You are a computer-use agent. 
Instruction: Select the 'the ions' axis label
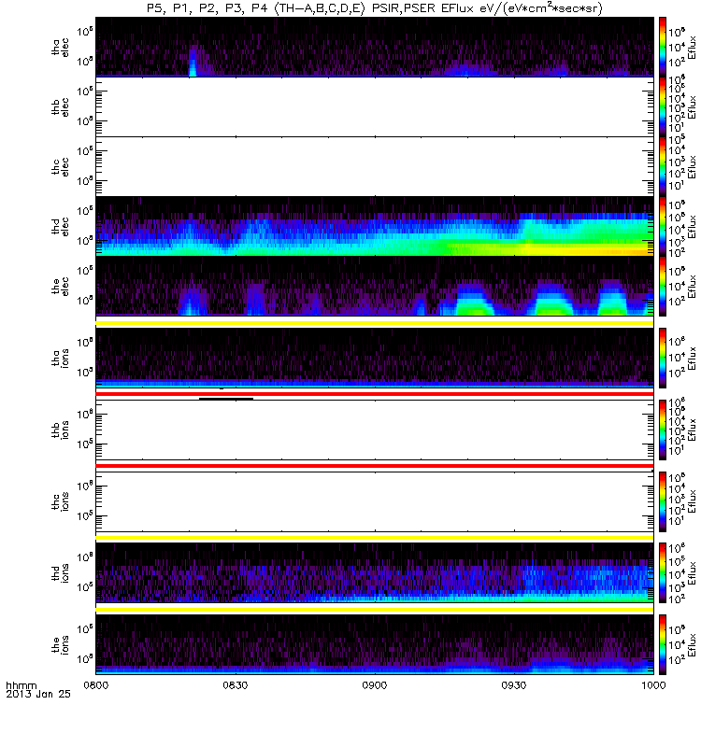coord(61,645)
